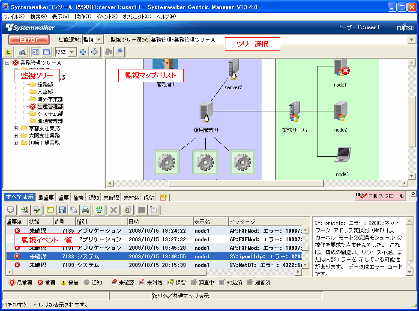
Task: Click the fit-map-to-window arrows icon
Action: pyautogui.click(x=83, y=52)
